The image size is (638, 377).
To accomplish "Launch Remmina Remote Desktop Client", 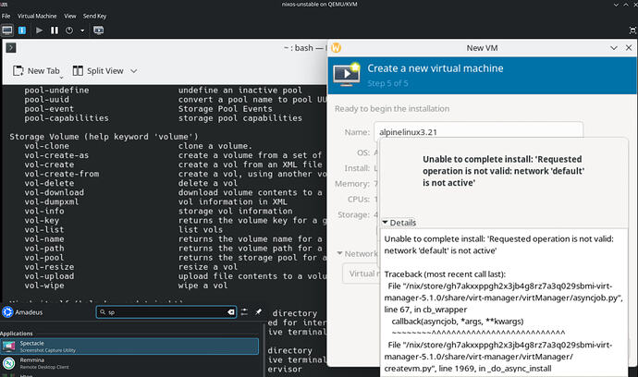I will click(129, 363).
